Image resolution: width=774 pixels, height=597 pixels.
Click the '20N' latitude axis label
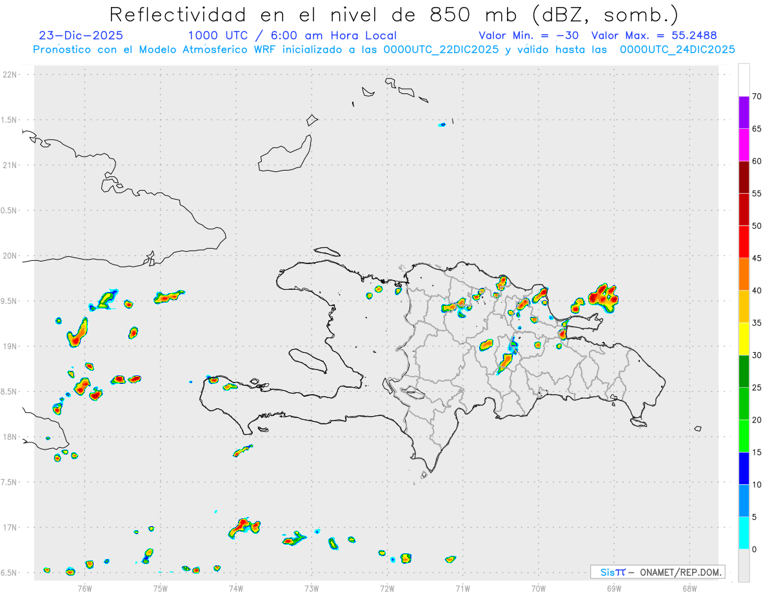coord(11,256)
